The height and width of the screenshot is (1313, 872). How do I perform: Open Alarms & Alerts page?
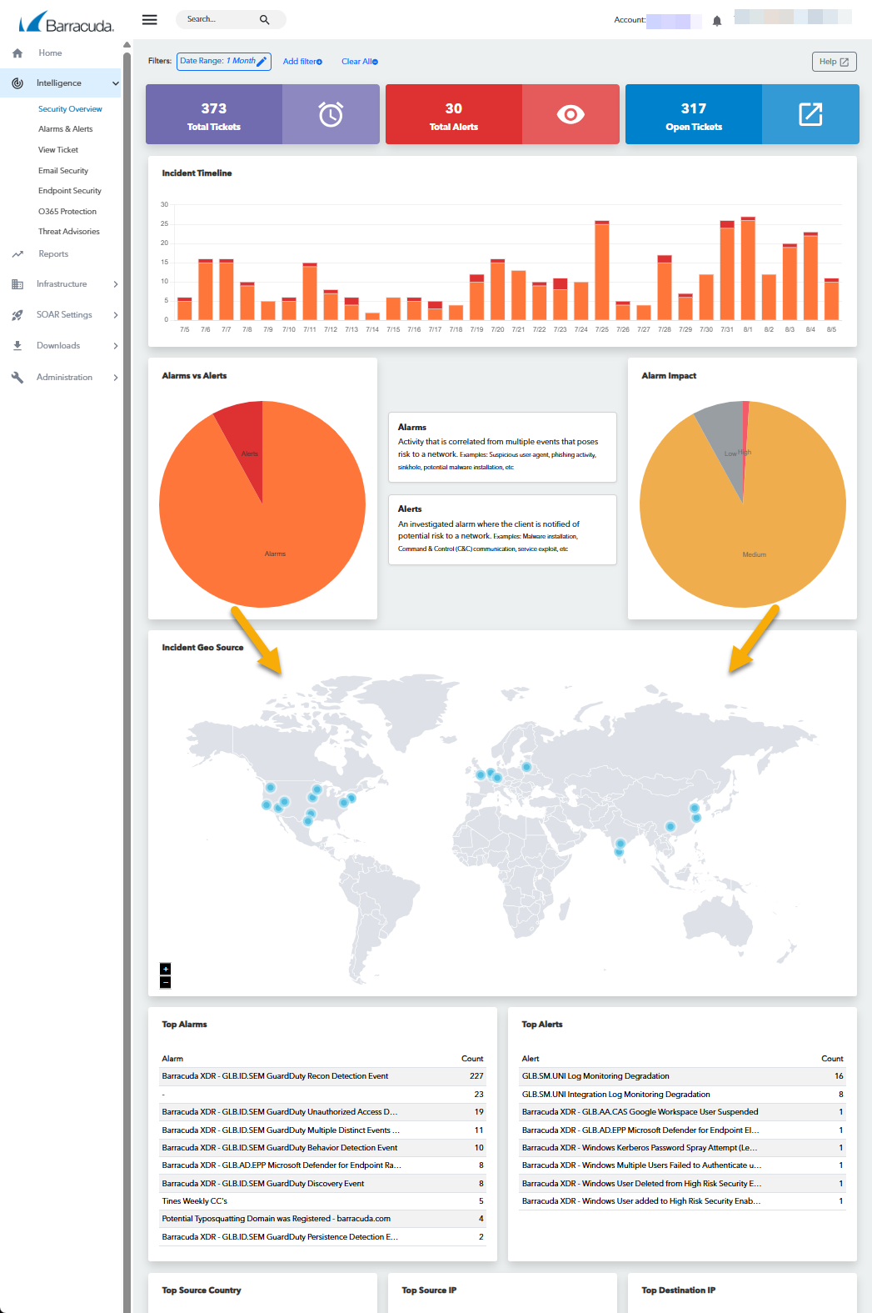(65, 129)
